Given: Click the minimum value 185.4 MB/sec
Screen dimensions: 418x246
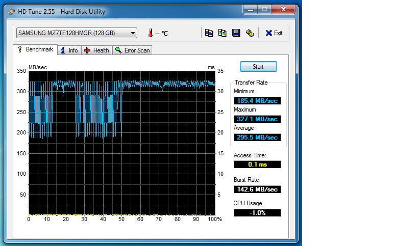Looking at the screenshot, I should coord(257,101).
